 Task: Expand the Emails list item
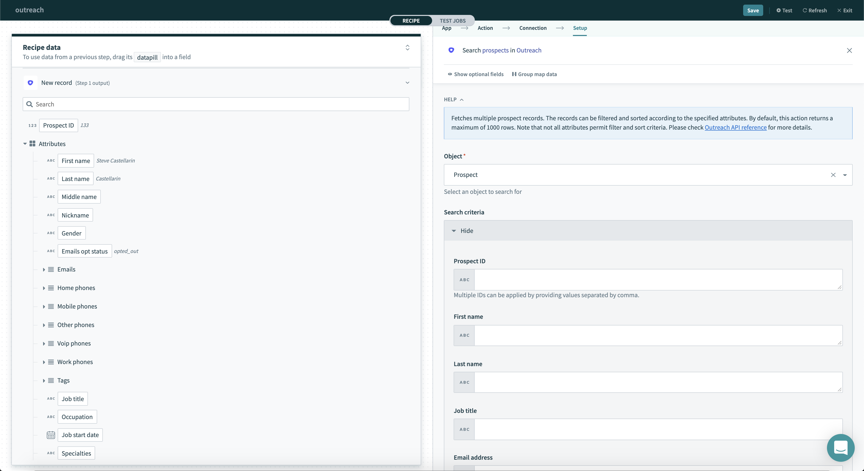click(44, 269)
